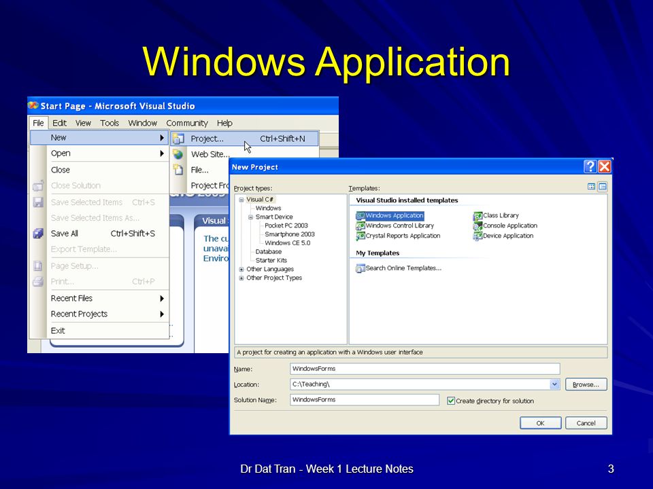Expand the Recent Projects submenu arrow

(162, 314)
